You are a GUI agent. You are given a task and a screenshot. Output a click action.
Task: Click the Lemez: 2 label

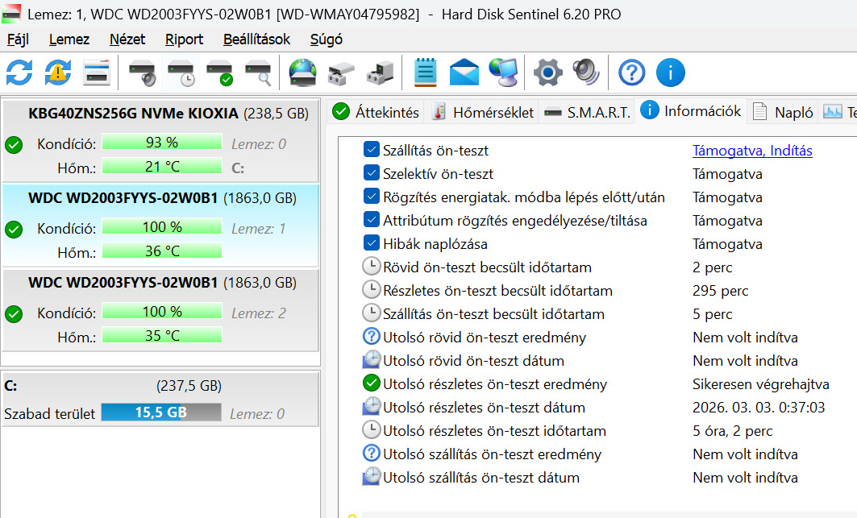pos(259,313)
